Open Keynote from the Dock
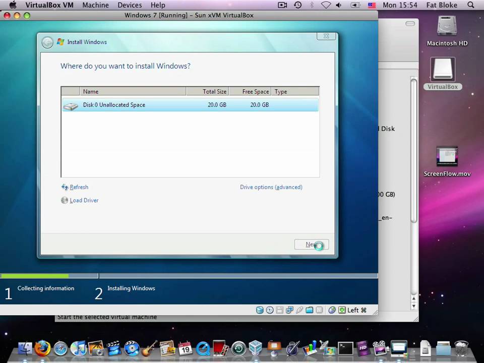484x363 pixels. point(274,348)
